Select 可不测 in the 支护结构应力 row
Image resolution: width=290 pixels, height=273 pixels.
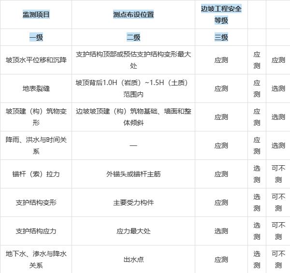pyautogui.click(x=278, y=231)
